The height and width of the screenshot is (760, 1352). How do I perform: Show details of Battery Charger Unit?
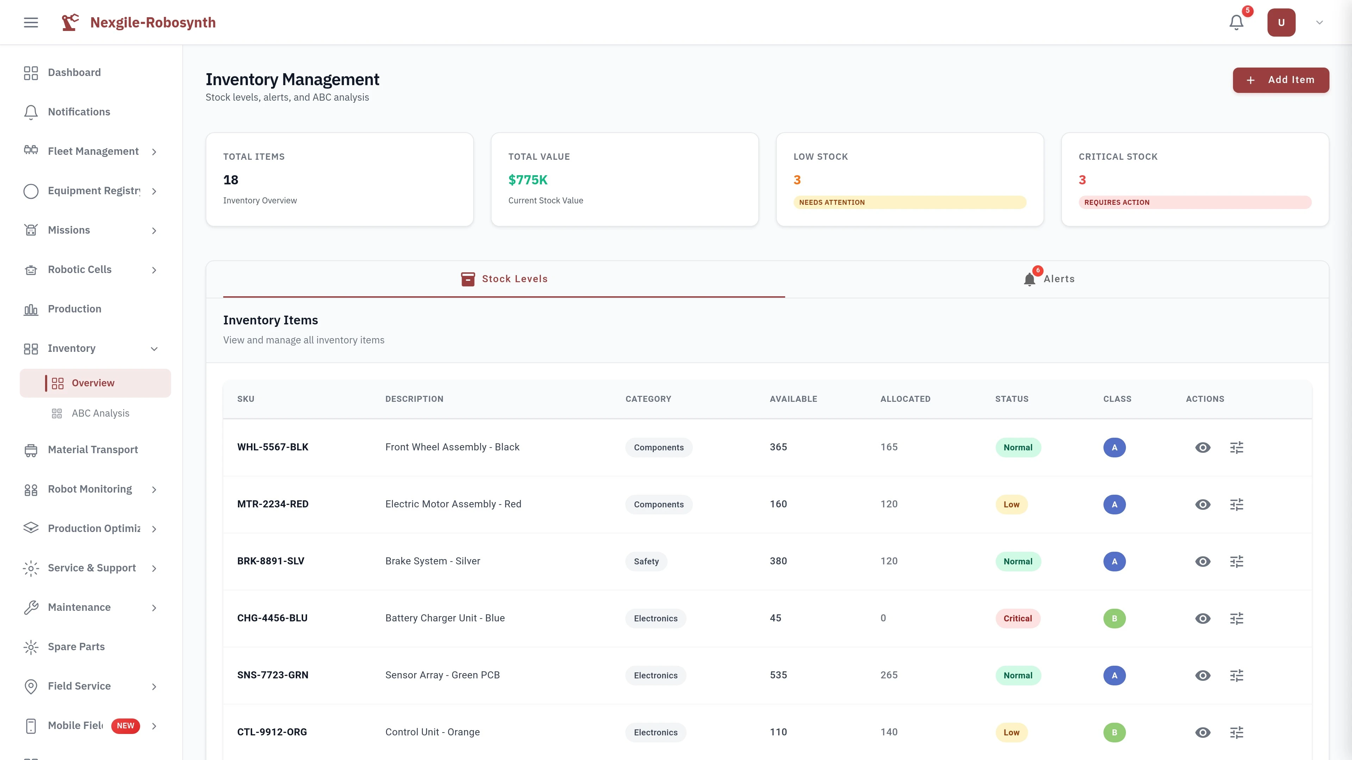(1203, 619)
